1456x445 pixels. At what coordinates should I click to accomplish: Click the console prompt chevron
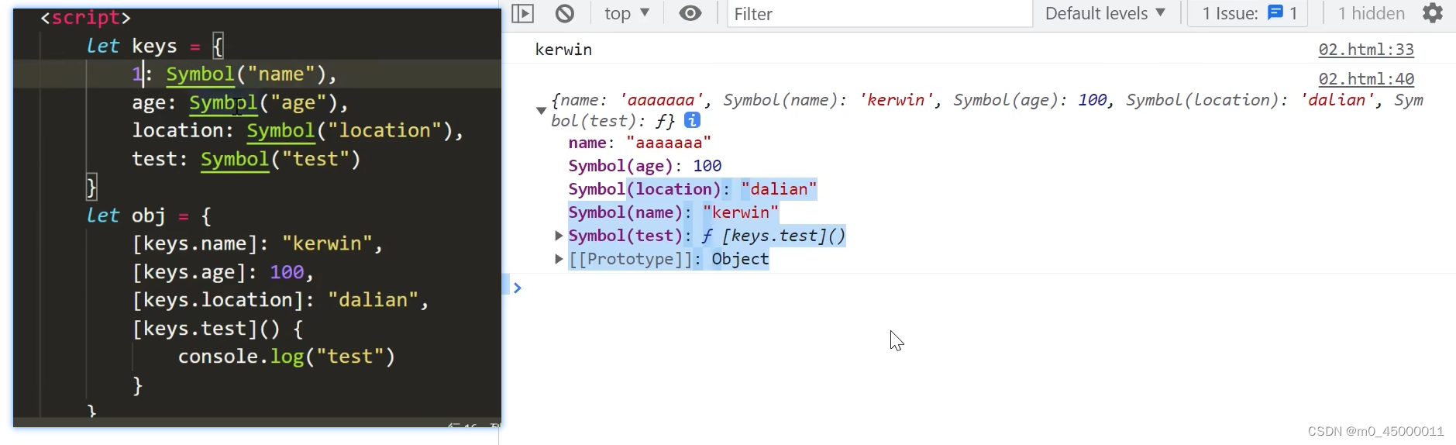[x=518, y=288]
